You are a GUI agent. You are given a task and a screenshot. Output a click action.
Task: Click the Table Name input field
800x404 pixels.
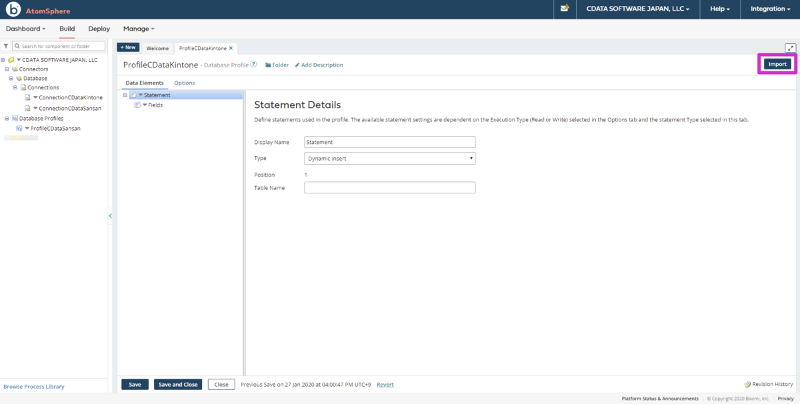389,188
